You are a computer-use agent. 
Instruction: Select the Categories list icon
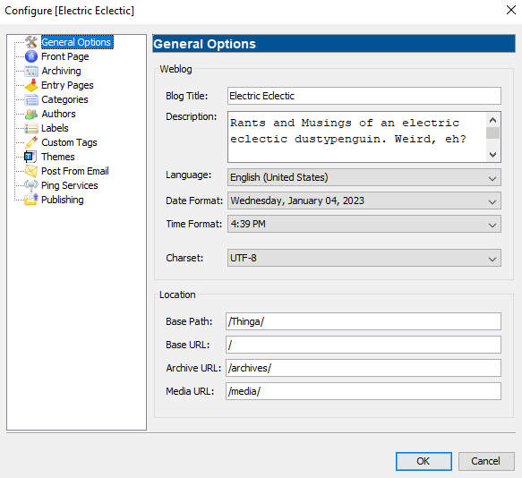31,99
